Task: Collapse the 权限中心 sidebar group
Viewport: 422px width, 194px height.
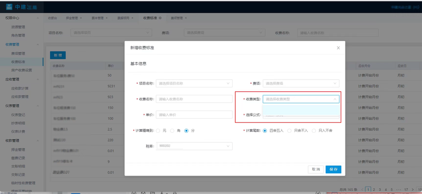Action: [x=37, y=18]
